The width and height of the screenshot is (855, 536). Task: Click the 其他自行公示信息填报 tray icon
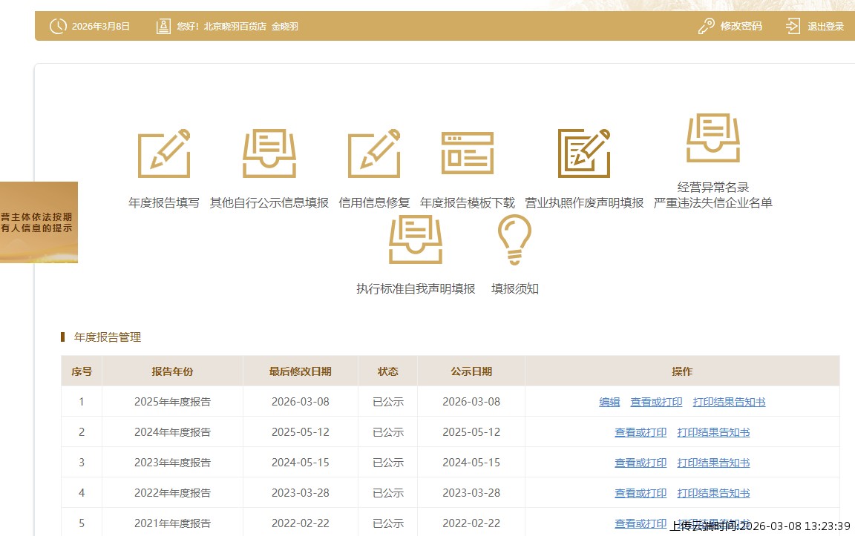tap(269, 153)
